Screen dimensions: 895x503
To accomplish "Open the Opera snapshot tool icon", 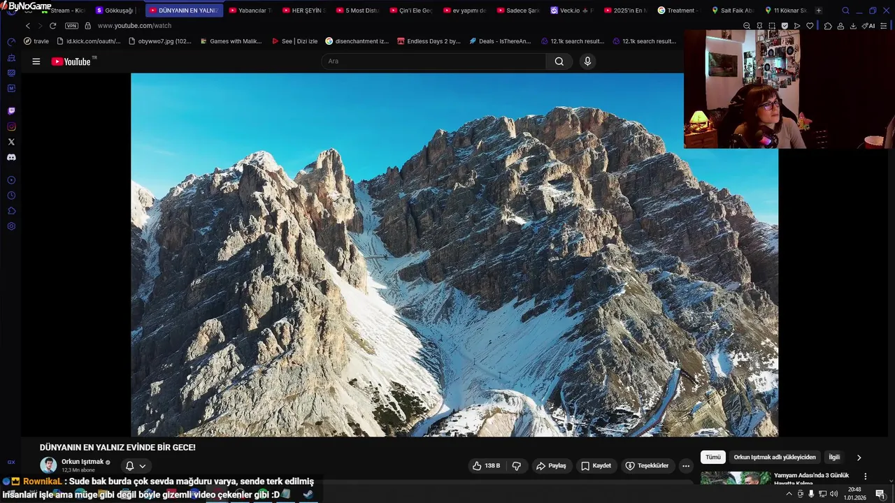I will [772, 26].
